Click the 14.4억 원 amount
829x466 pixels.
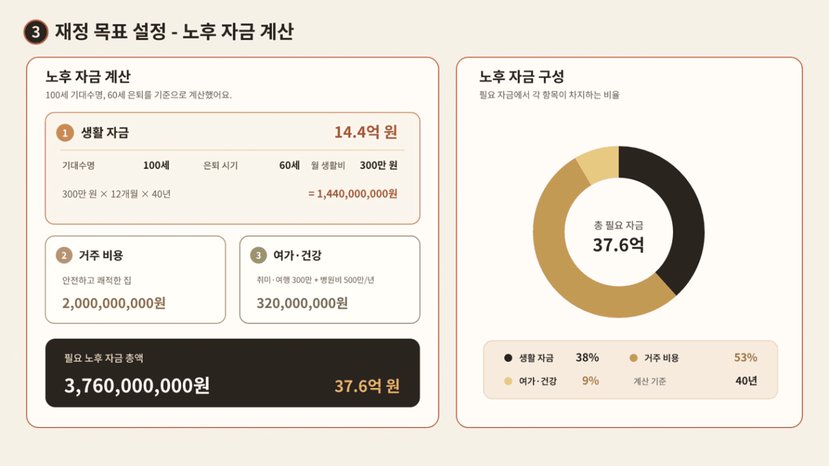366,132
